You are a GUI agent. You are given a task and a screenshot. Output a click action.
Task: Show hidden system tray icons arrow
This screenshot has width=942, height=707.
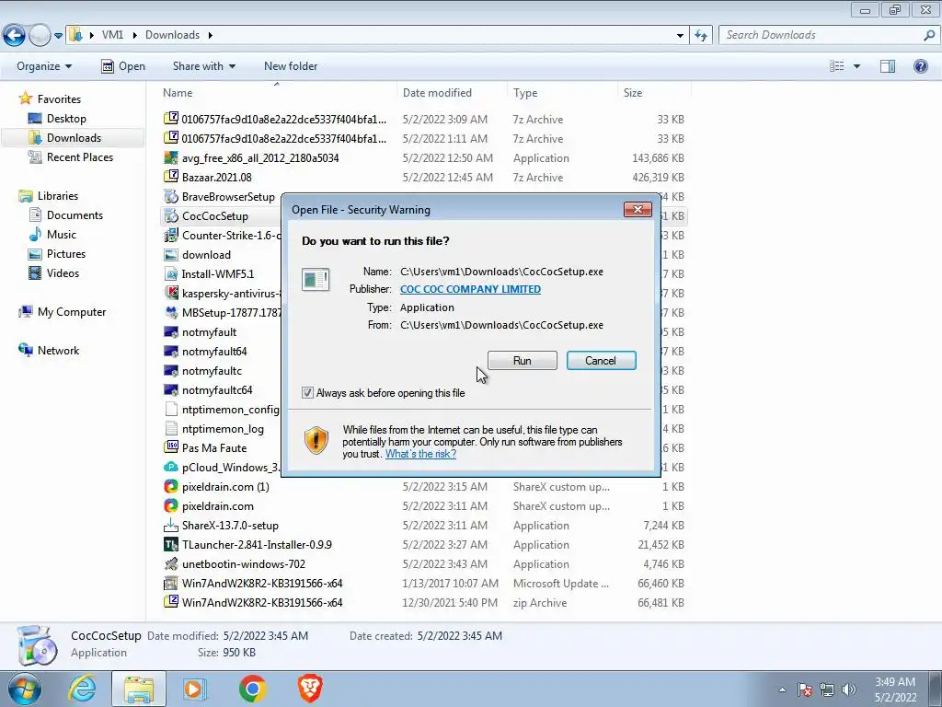coord(782,690)
